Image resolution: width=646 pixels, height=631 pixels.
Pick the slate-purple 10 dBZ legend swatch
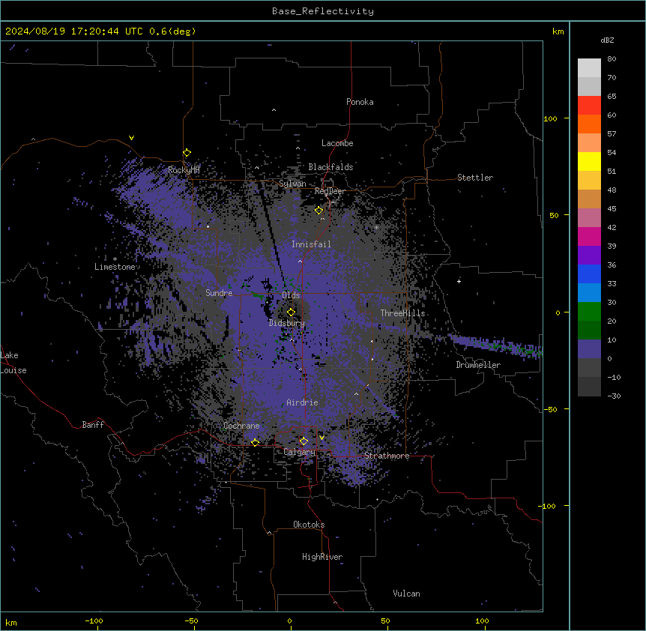589,349
